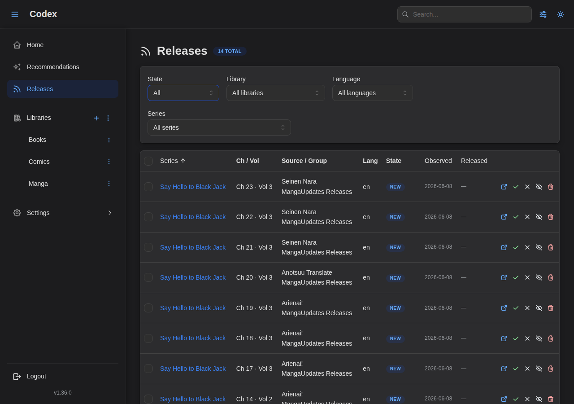Image resolution: width=574 pixels, height=404 pixels.
Task: Open series link in Ch 17 row
Action: (193, 369)
